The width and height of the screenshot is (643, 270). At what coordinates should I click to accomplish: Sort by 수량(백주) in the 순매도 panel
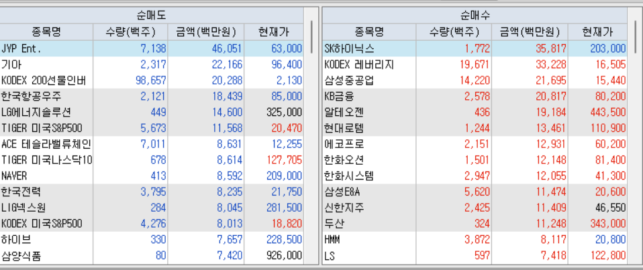(x=130, y=32)
